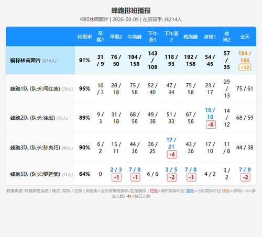Click "54 / 45" in the 桐梓林商圈片 row

210,60
